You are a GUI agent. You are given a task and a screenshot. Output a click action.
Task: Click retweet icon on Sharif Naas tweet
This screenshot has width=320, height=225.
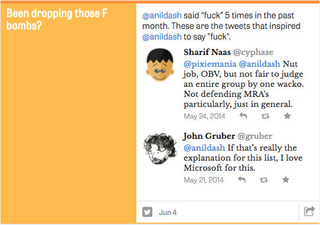pos(265,116)
